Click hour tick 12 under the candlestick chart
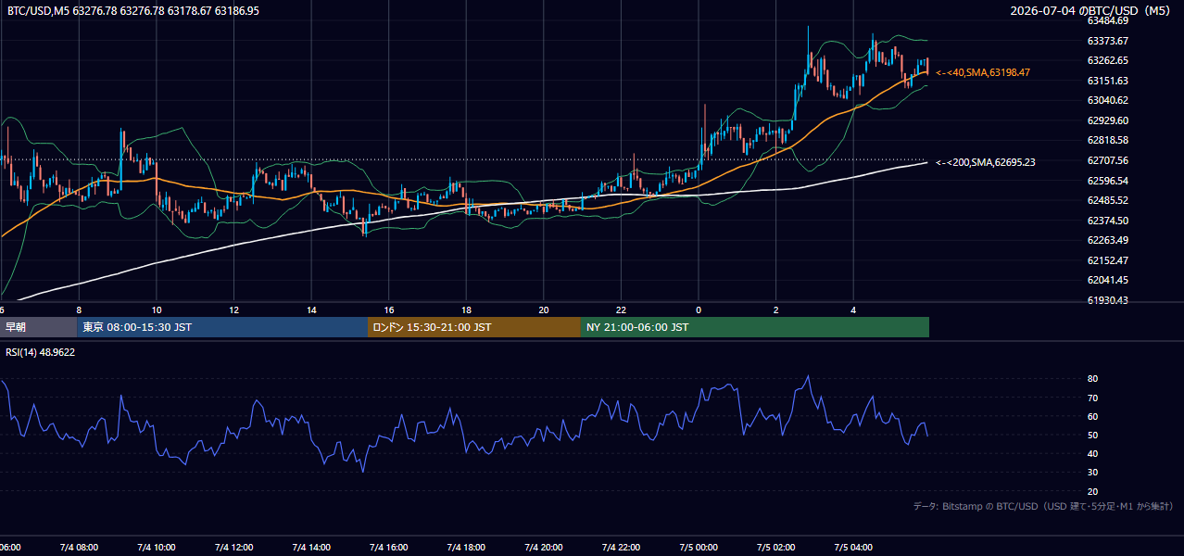The height and width of the screenshot is (556, 1184). [x=234, y=310]
